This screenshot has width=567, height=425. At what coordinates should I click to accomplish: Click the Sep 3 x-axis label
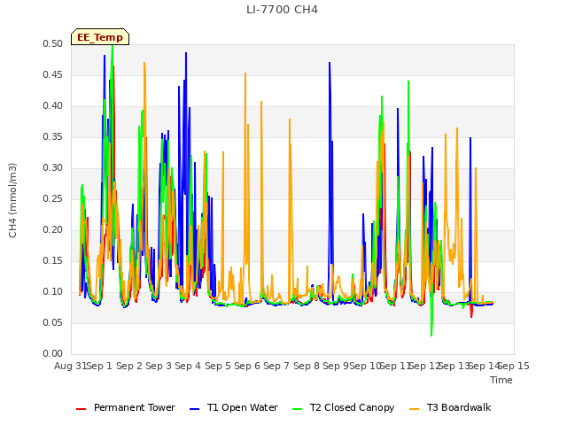(159, 366)
